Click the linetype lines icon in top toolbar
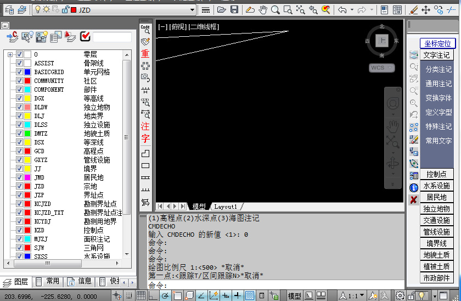 (205, 10)
